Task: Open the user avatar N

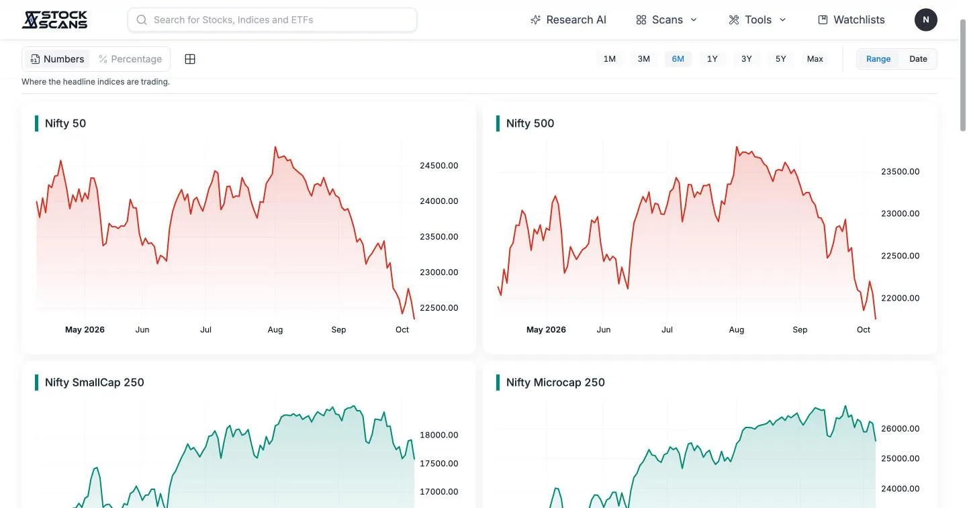Action: (926, 19)
